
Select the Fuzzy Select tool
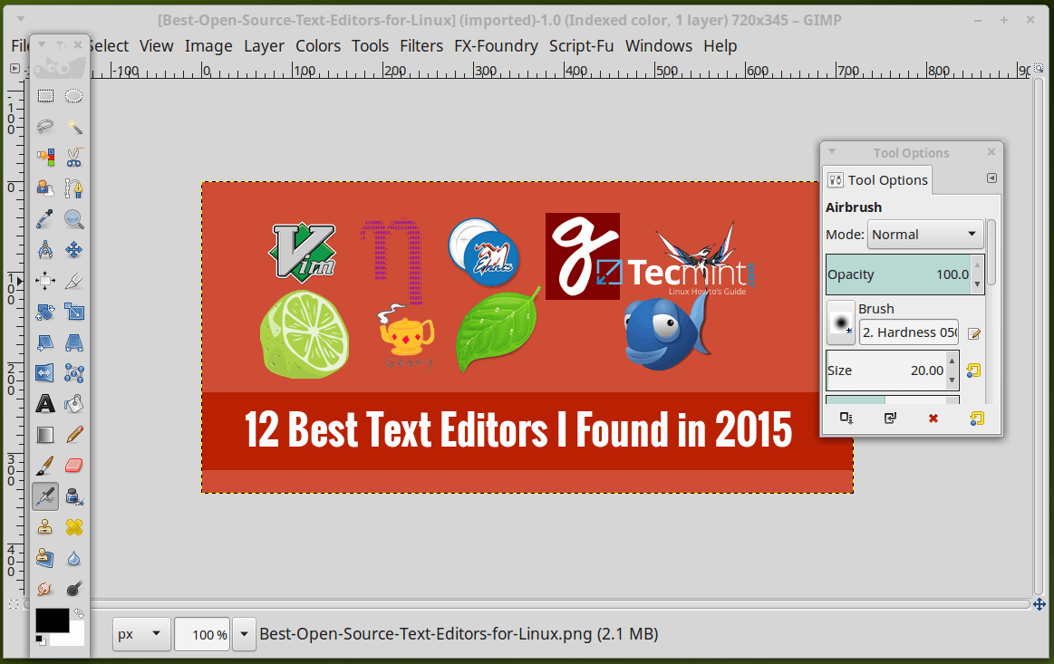click(74, 127)
